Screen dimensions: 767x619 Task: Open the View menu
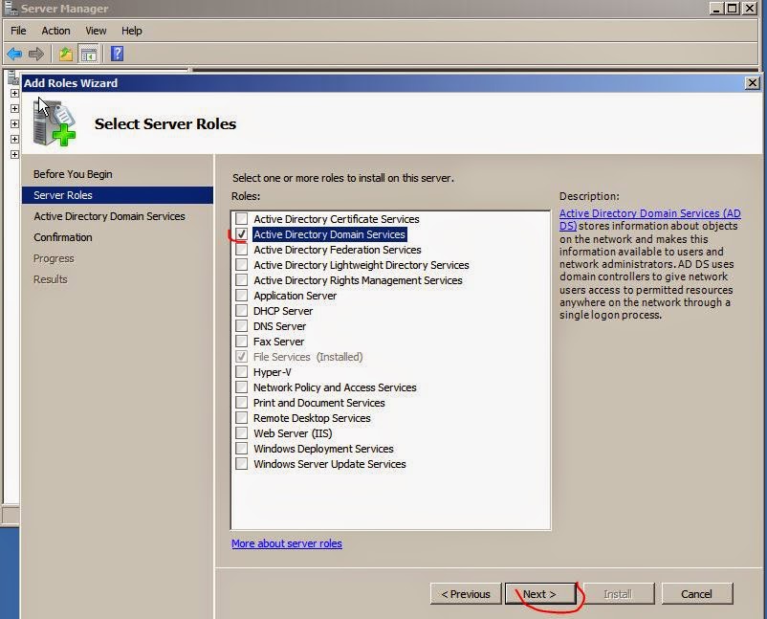96,31
